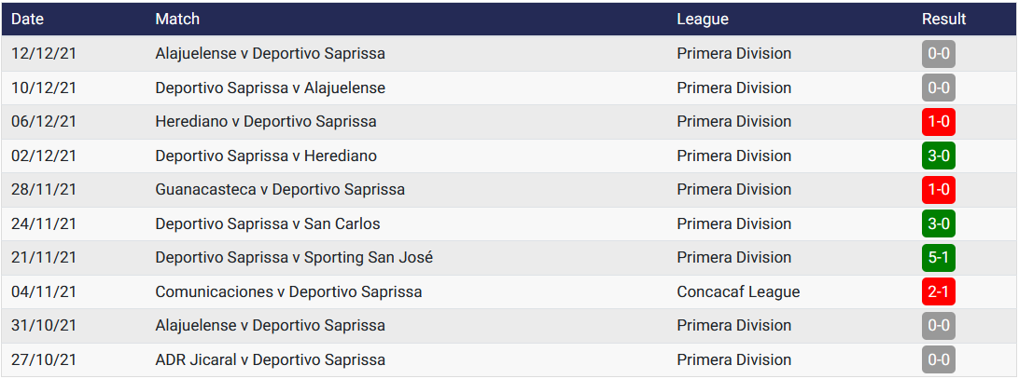Open Deportivo Saprissa v Alajuelense match link
Image resolution: width=1019 pixels, height=379 pixels.
tap(270, 88)
